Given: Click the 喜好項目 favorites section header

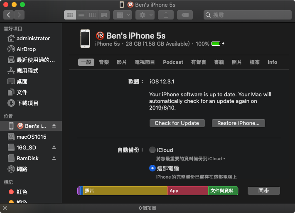Looking at the screenshot, I should coord(13,29).
